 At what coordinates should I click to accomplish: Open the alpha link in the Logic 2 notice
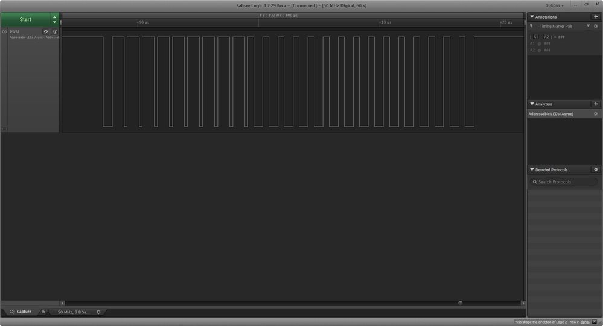584,322
